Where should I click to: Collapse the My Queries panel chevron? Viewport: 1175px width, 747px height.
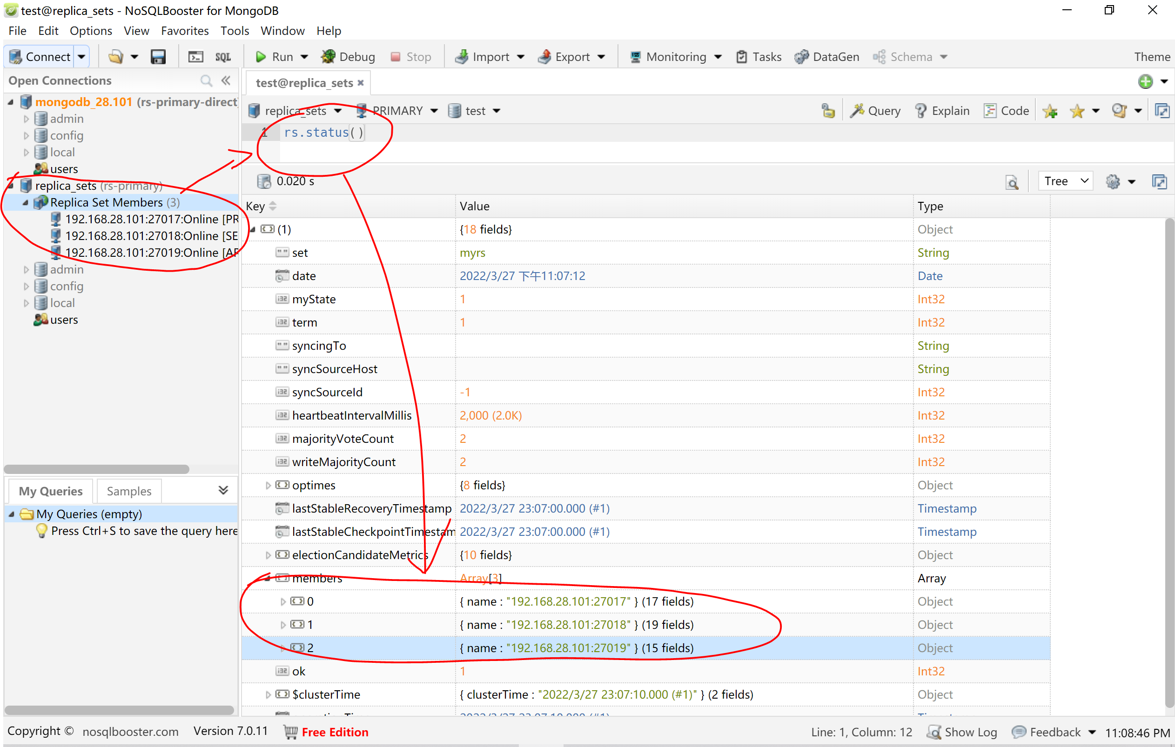coord(223,491)
